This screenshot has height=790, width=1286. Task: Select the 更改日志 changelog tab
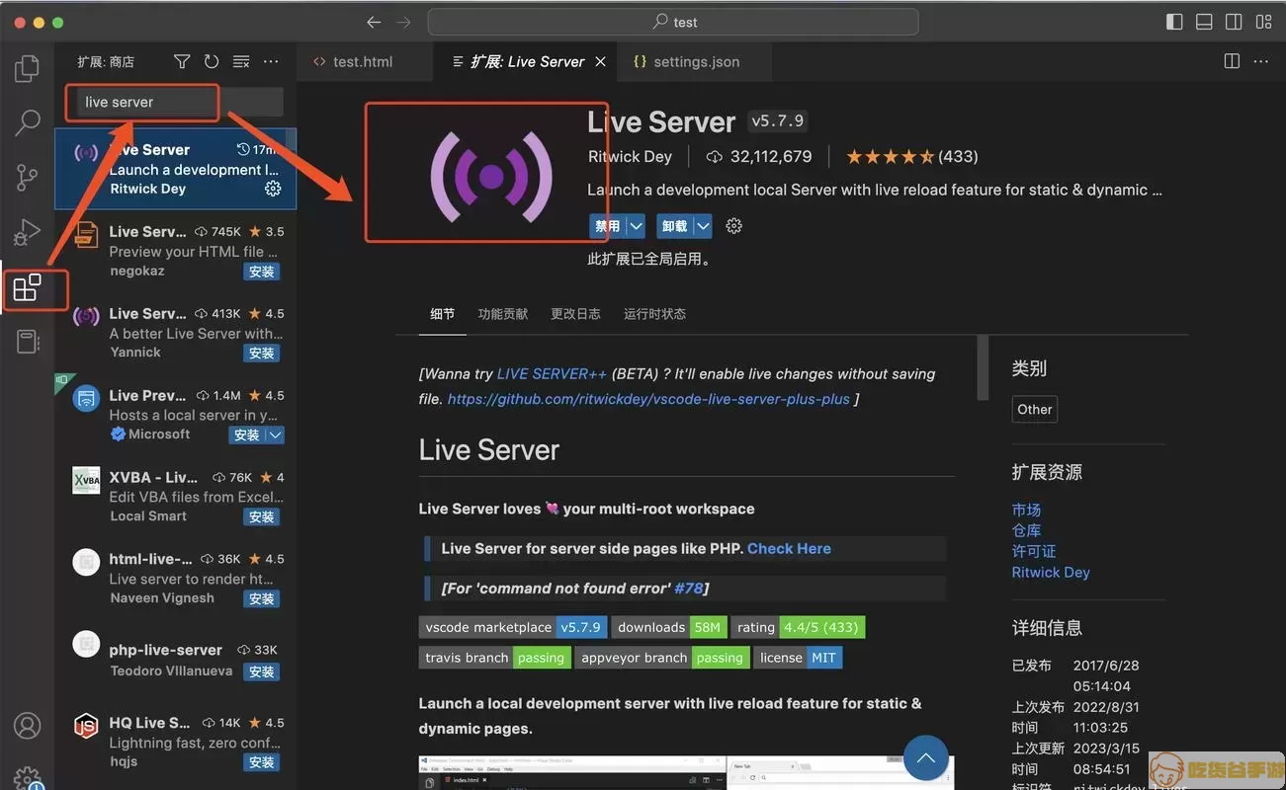pyautogui.click(x=575, y=314)
